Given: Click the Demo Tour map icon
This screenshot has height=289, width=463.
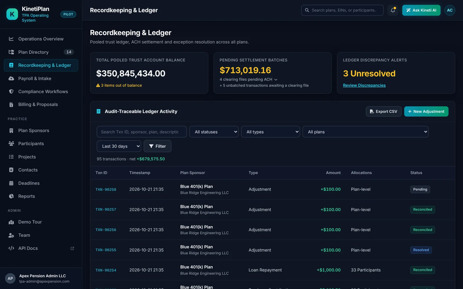Looking at the screenshot, I should (11, 222).
